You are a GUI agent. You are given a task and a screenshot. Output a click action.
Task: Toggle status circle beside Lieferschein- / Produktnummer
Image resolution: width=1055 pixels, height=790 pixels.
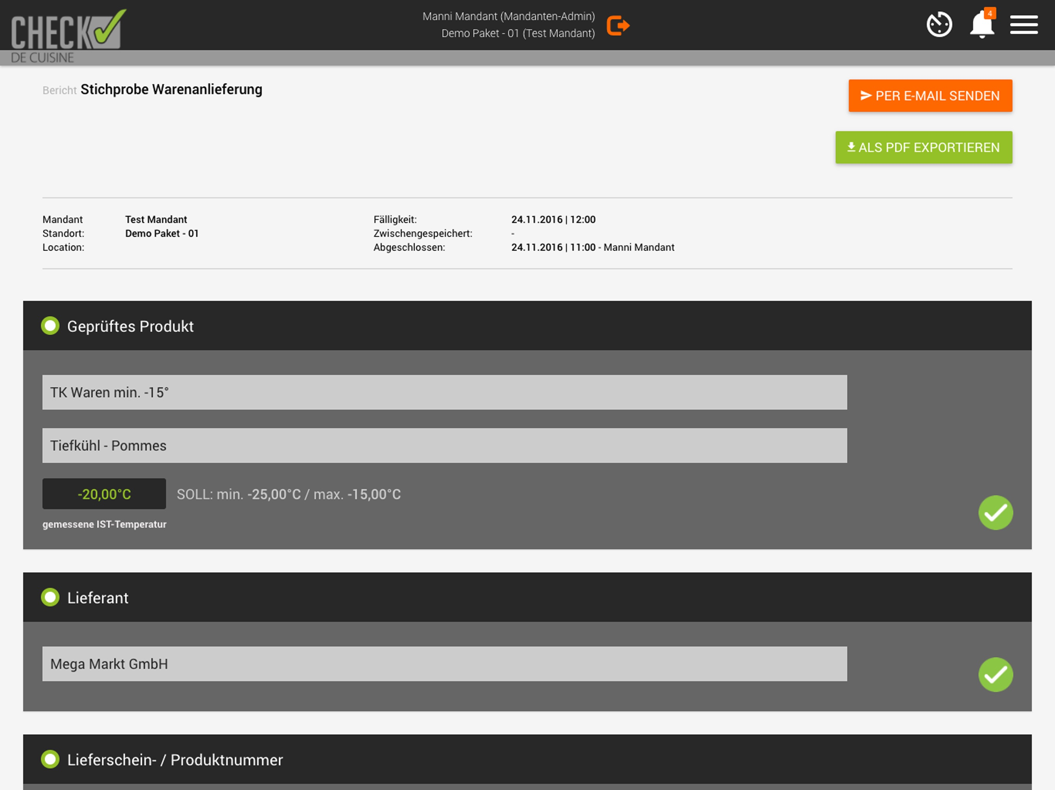50,759
